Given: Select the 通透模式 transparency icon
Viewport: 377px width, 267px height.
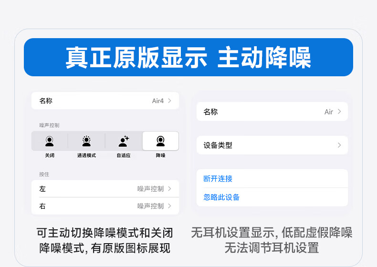Looking at the screenshot, I should 86,141.
